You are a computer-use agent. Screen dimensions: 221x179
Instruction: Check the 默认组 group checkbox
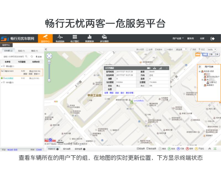(x=4, y=66)
